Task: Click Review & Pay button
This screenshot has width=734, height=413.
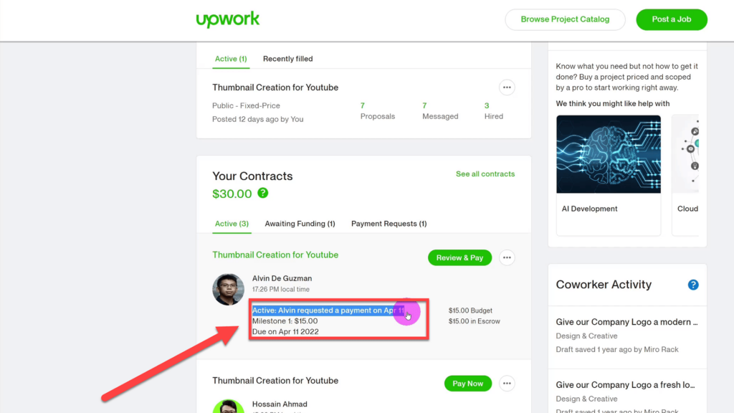Action: click(459, 257)
